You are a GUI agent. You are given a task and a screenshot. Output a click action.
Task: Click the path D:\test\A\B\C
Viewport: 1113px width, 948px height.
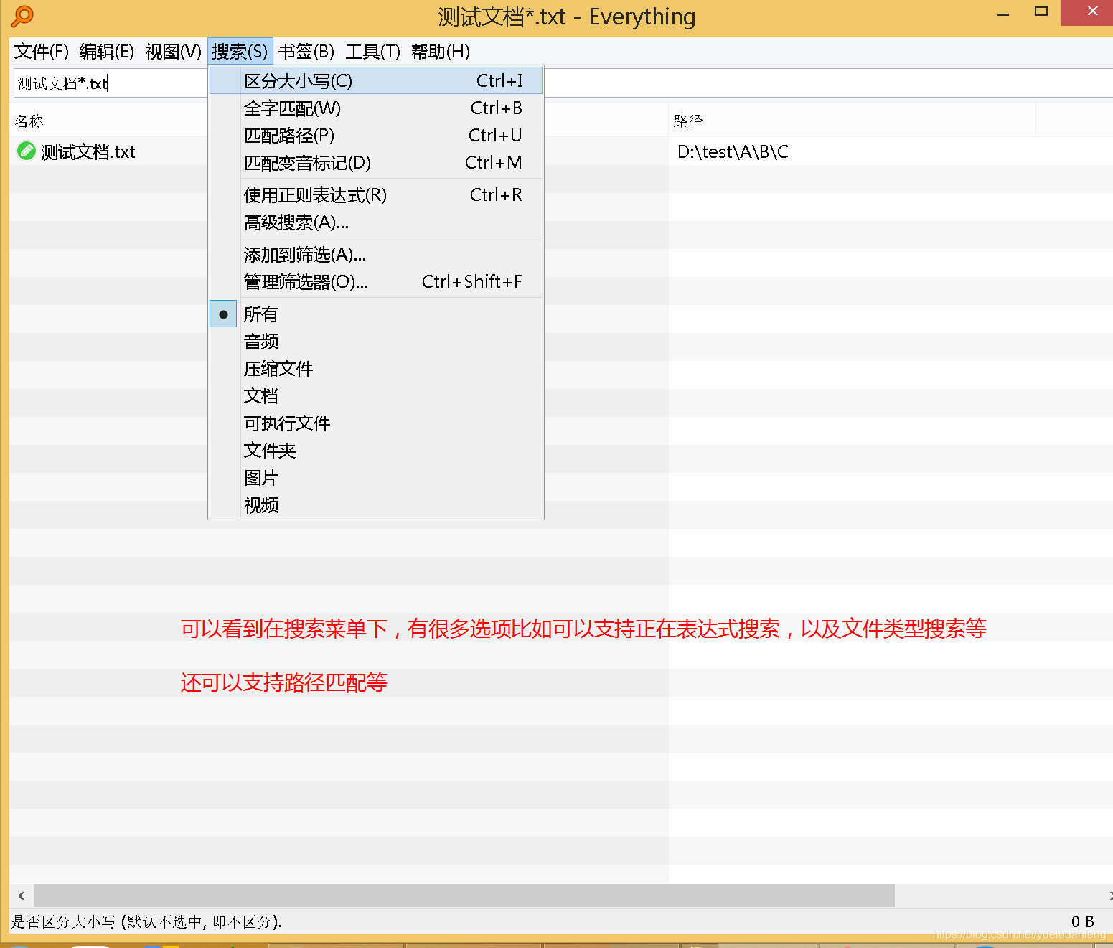(733, 152)
